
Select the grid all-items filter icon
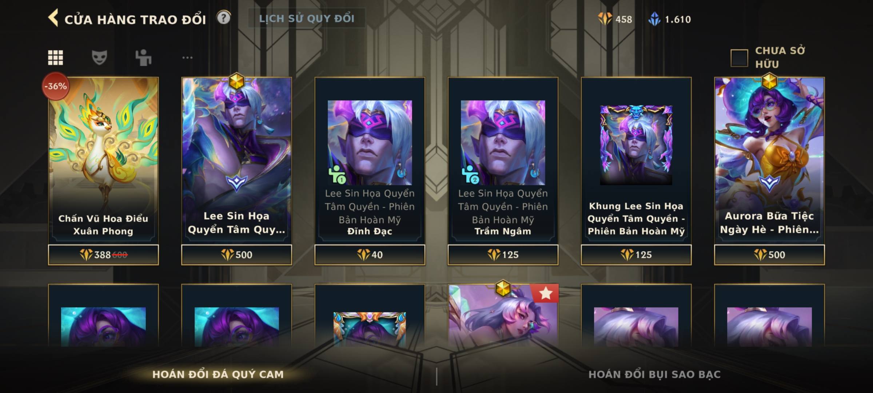click(55, 57)
